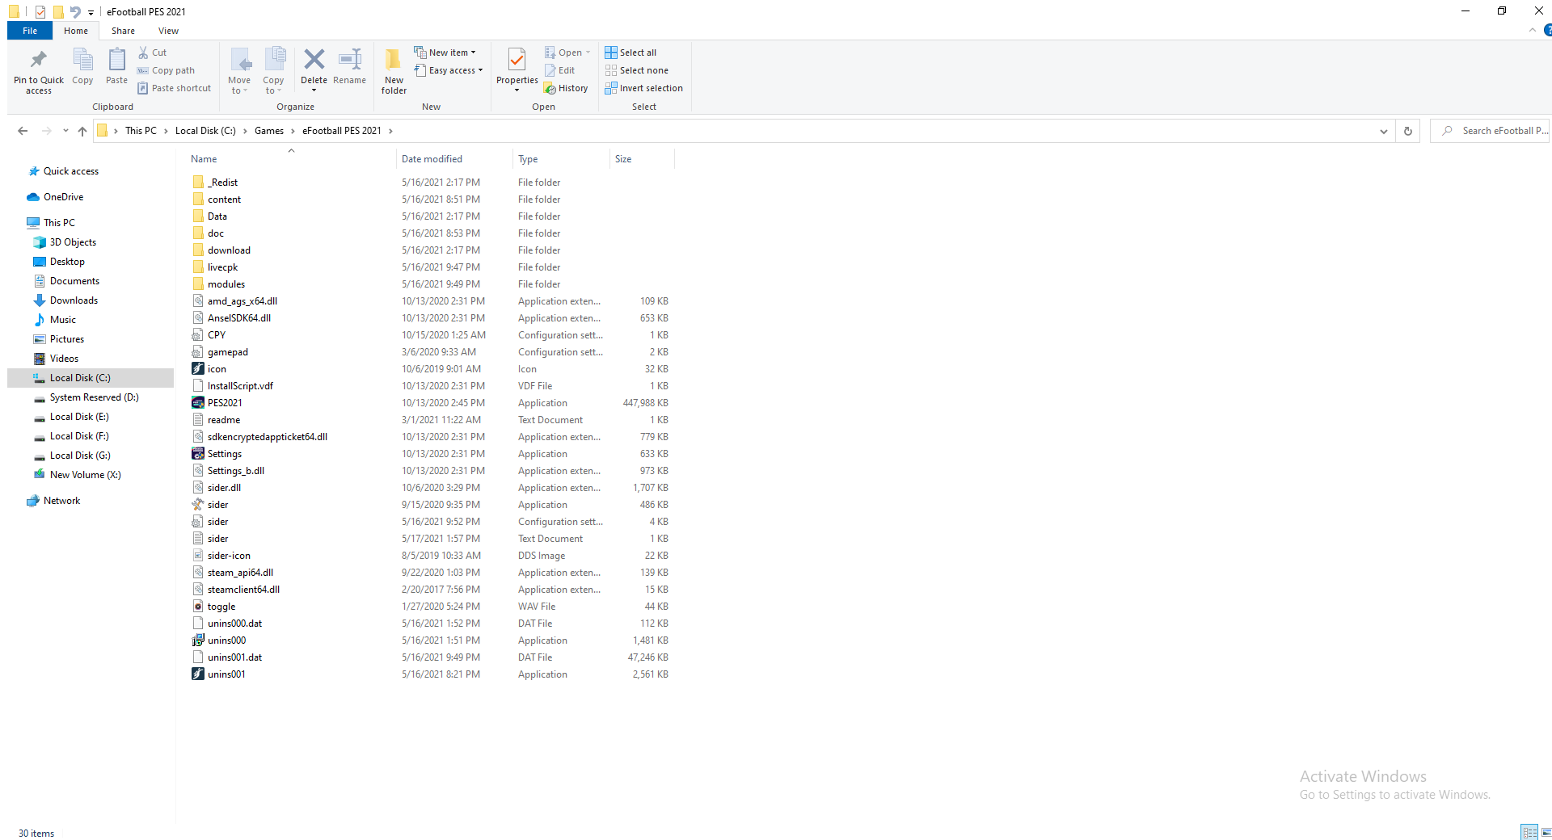Screen dimensions: 1552x840
Task: Click the Edit command in Open group
Action: pyautogui.click(x=560, y=70)
